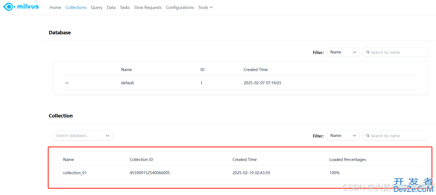Image resolution: width=436 pixels, height=195 pixels.
Task: Open the Collection filter Name dropdown
Action: pyautogui.click(x=343, y=136)
